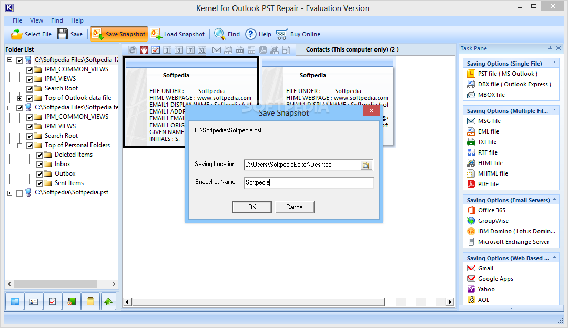Click the envelope MSG icon in preview toolbar
Image resolution: width=568 pixels, height=328 pixels.
click(217, 50)
